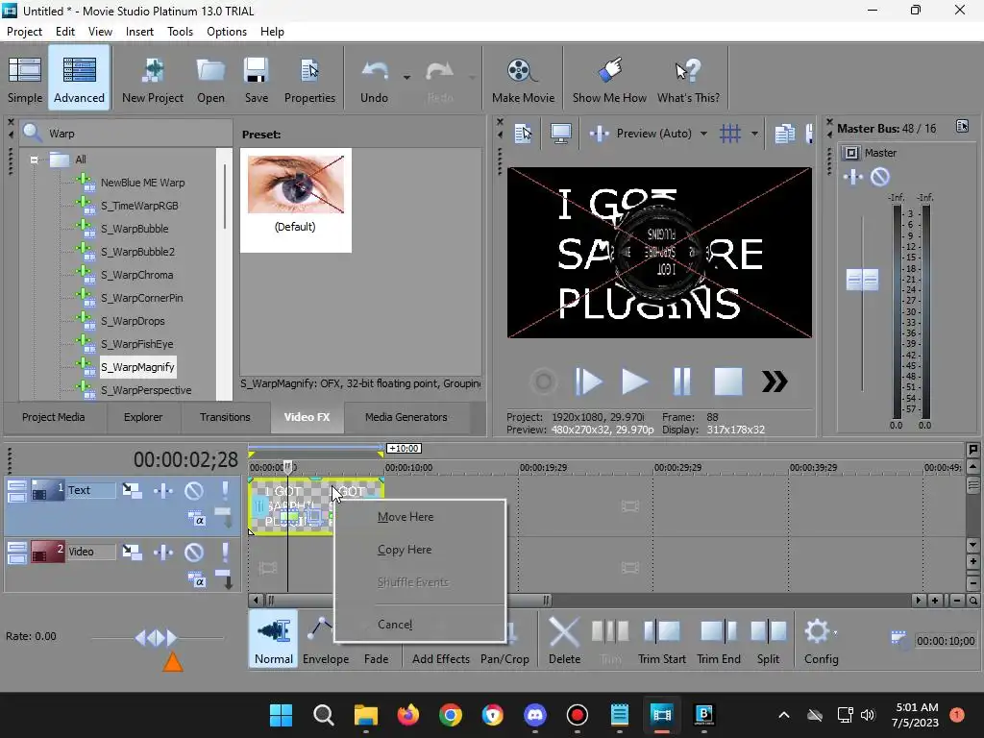984x738 pixels.
Task: Play from start in preview
Action: 589,381
